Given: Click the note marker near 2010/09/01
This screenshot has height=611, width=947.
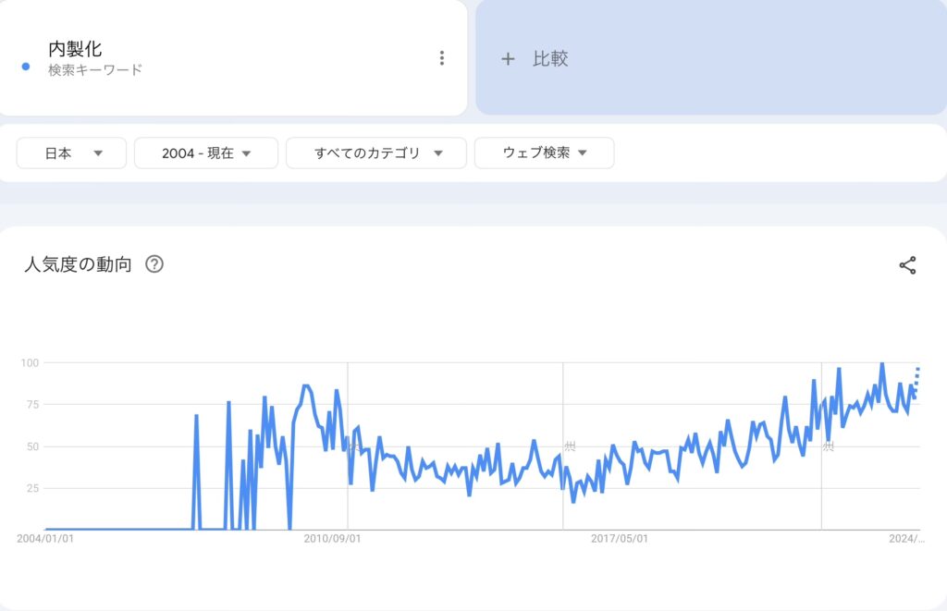Looking at the screenshot, I should click(x=355, y=447).
